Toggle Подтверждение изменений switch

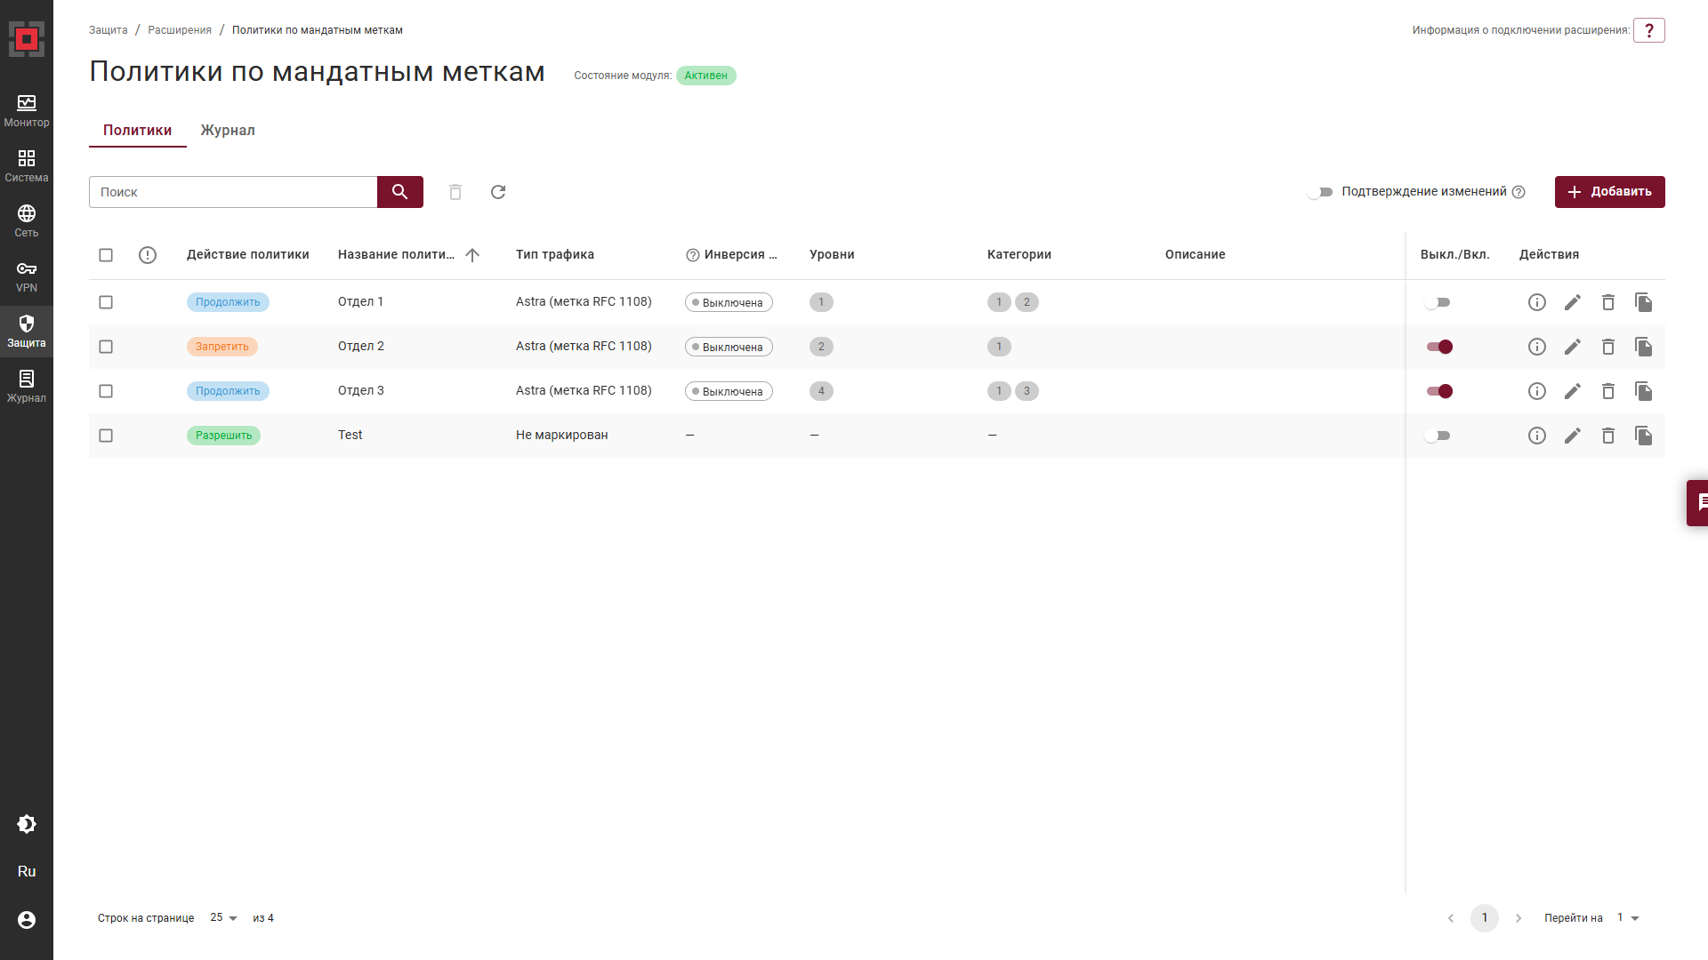1320,192
